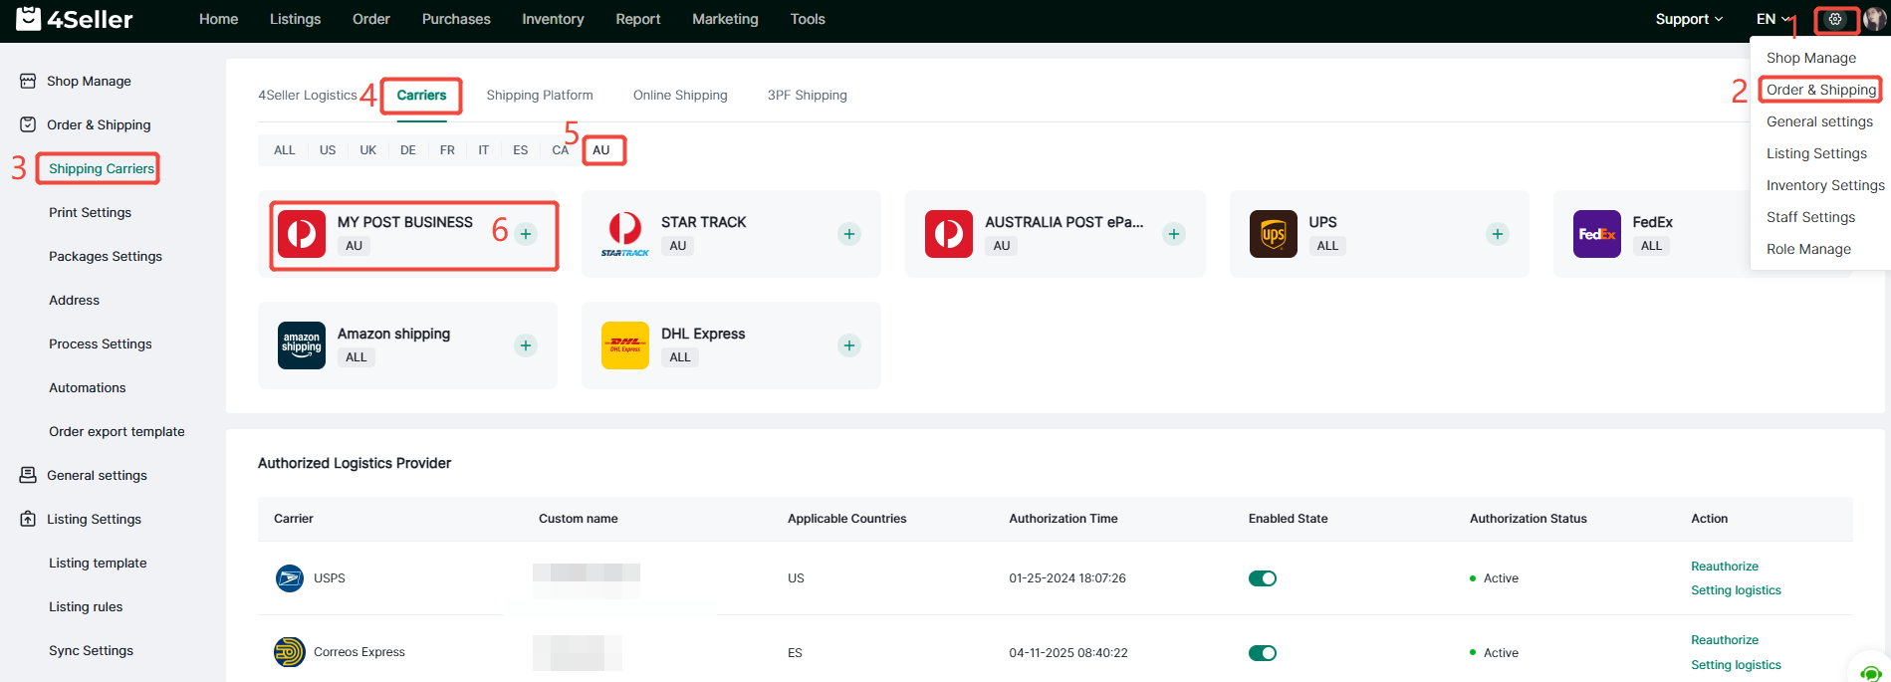Open Setting logistics for Correos Express
Screen dimensions: 1891x682
pos(1735,665)
